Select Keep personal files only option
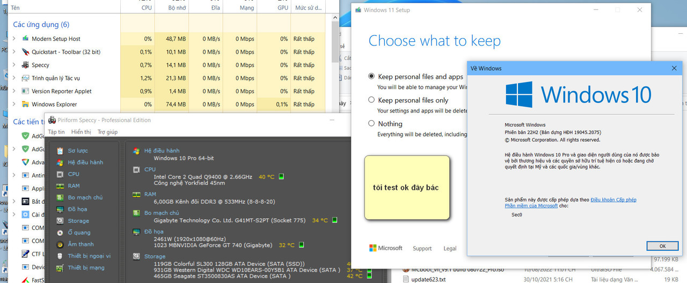 [371, 100]
